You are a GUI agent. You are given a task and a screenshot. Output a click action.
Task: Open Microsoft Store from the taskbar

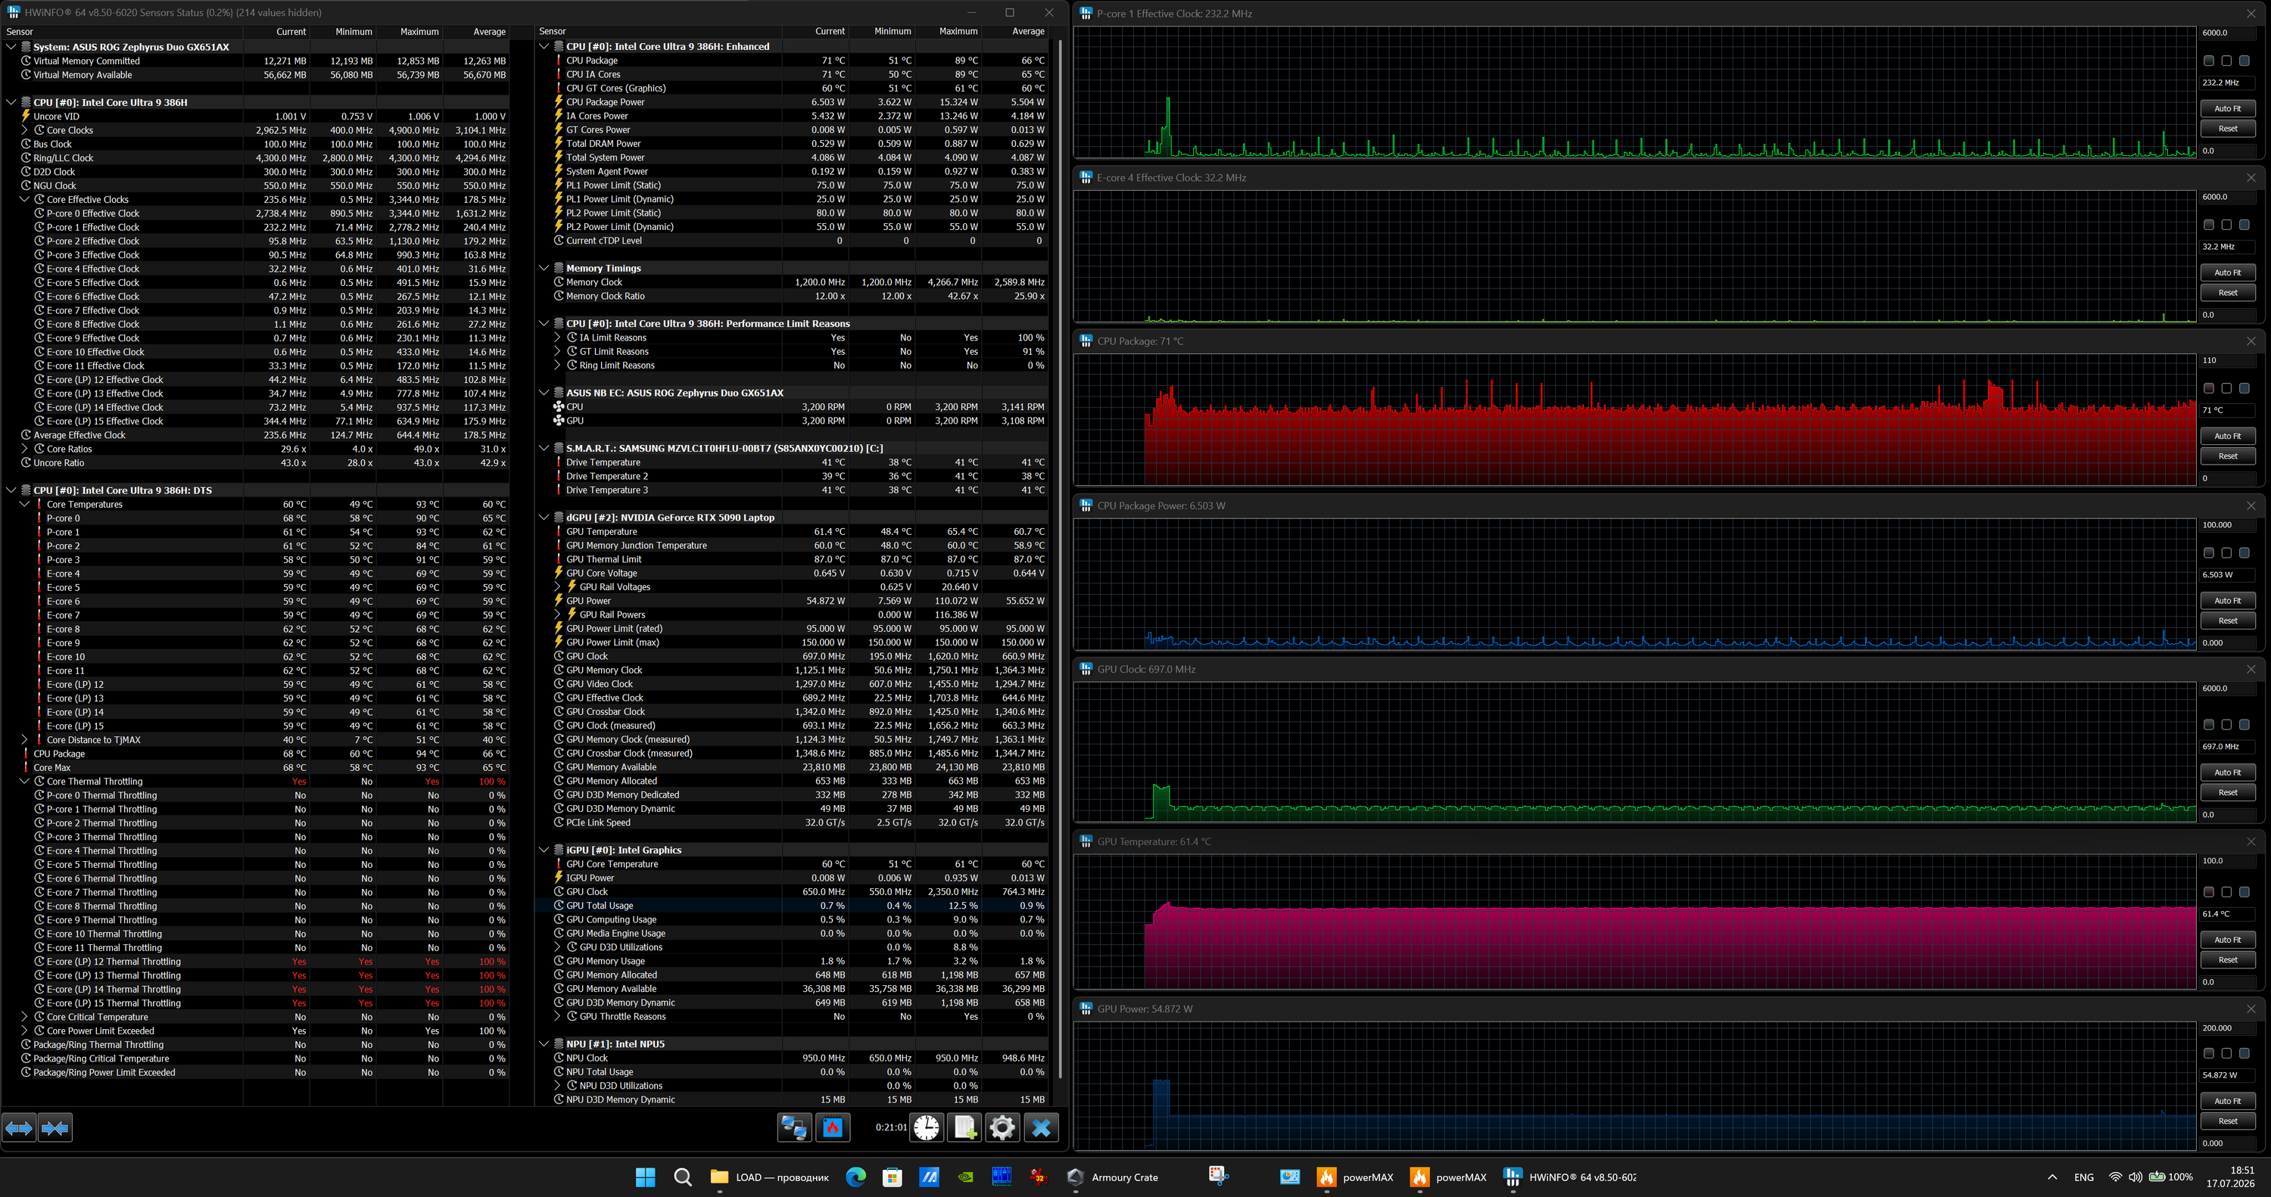[893, 1177]
